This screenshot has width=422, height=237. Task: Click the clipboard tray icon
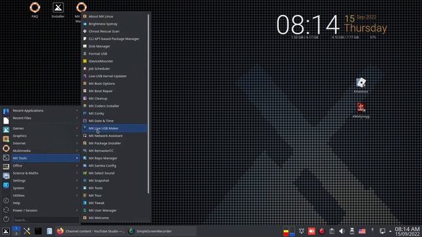click(332, 231)
